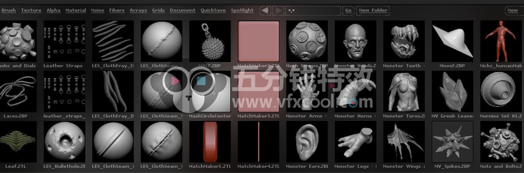524x173 pixels.
Task: Open the Spotlight tab
Action: 242,10
